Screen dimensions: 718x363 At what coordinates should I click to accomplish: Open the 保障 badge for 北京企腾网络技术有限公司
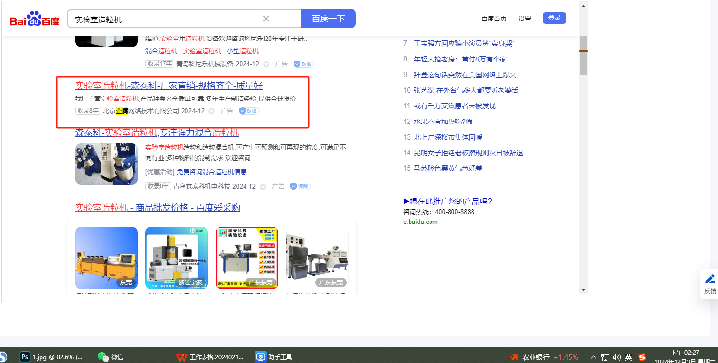[x=249, y=111]
